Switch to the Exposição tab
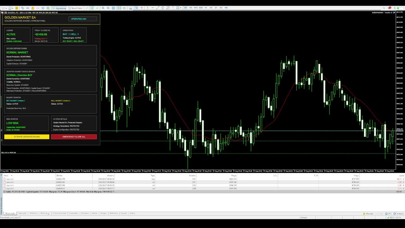The width and height of the screenshot is (405, 228). click(x=22, y=213)
